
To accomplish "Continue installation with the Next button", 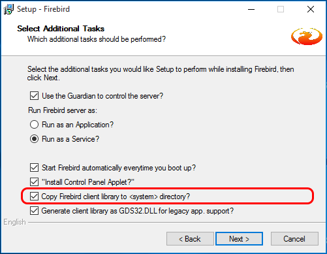I will click(x=239, y=239).
